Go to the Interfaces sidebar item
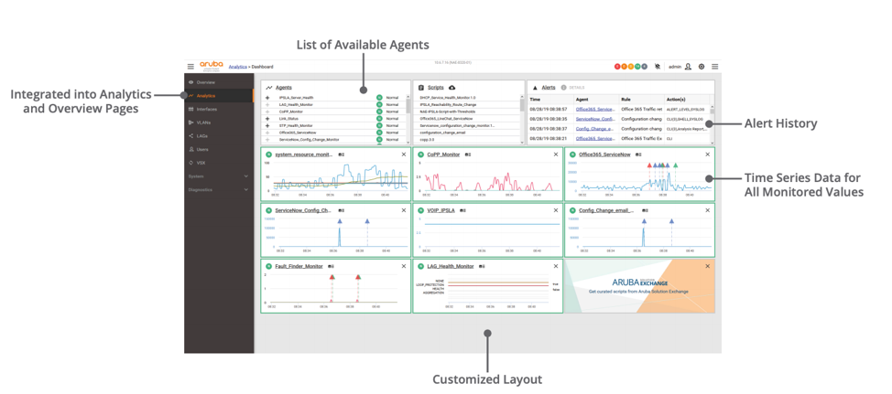This screenshot has height=394, width=892. point(206,109)
